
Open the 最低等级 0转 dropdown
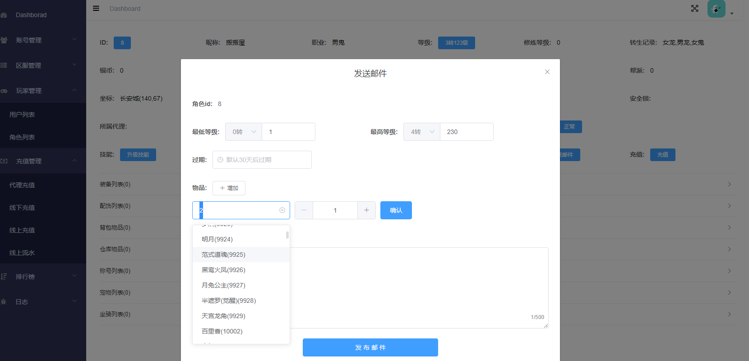244,132
